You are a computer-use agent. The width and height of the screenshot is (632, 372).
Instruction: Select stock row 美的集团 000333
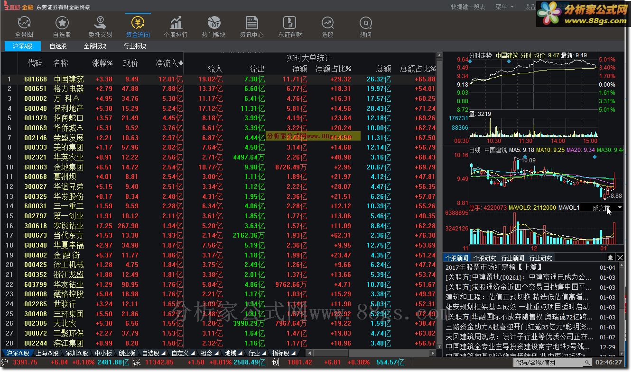point(218,148)
